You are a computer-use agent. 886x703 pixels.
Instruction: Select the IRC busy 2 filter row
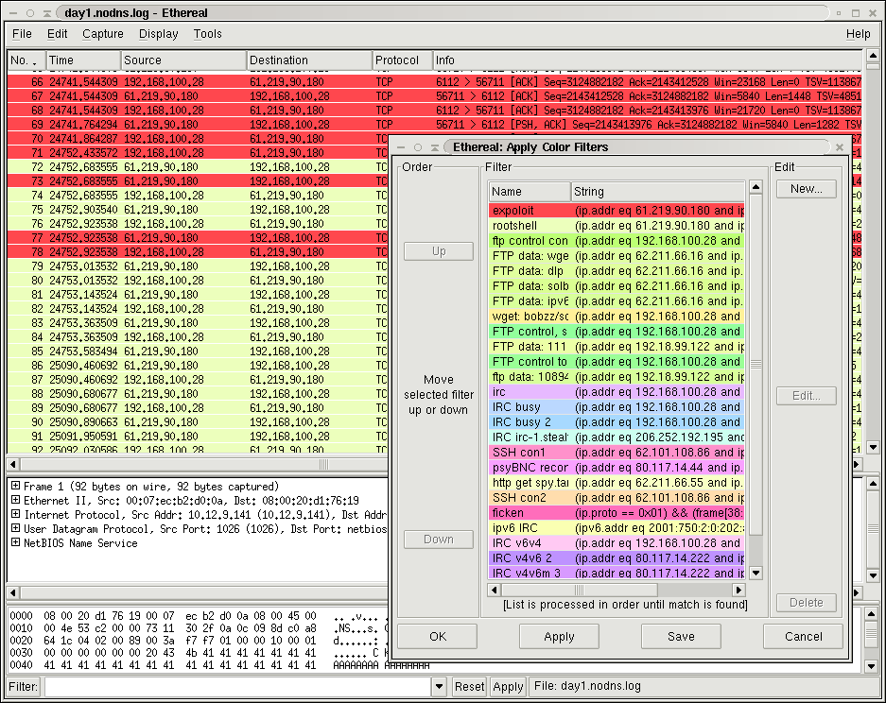617,422
